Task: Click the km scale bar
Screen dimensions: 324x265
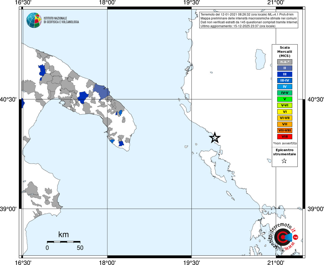Action: (x=64, y=242)
